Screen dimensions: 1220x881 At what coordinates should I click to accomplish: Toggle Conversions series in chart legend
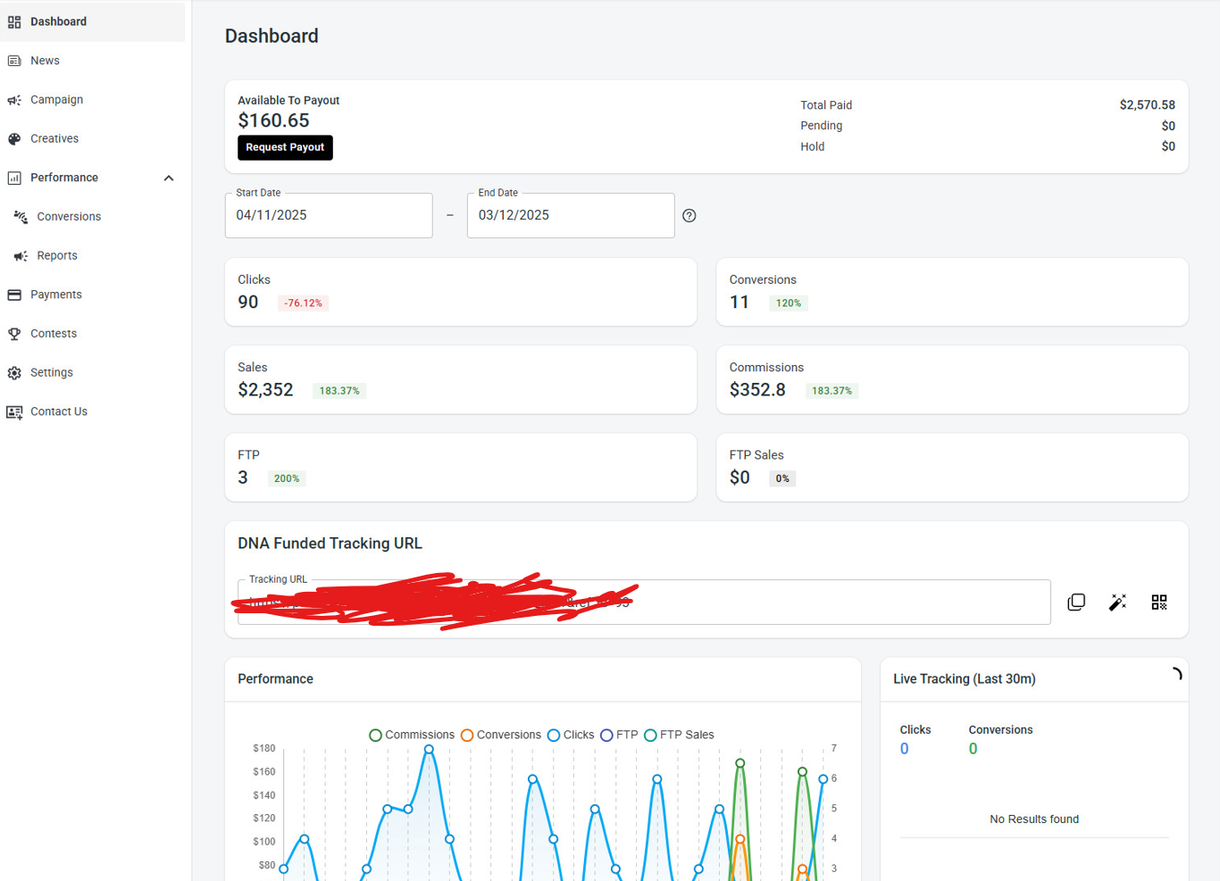501,736
